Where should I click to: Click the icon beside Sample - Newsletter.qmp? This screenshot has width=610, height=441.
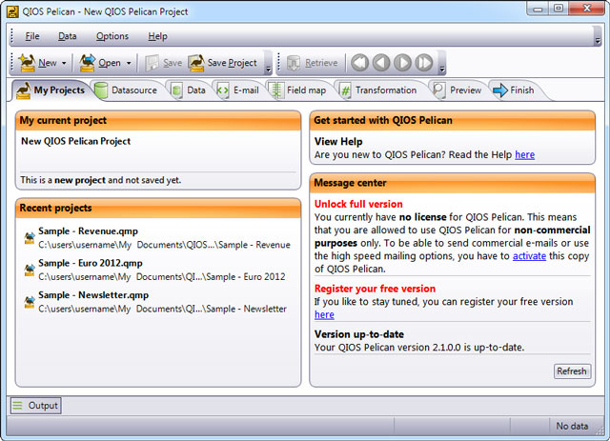click(x=30, y=301)
